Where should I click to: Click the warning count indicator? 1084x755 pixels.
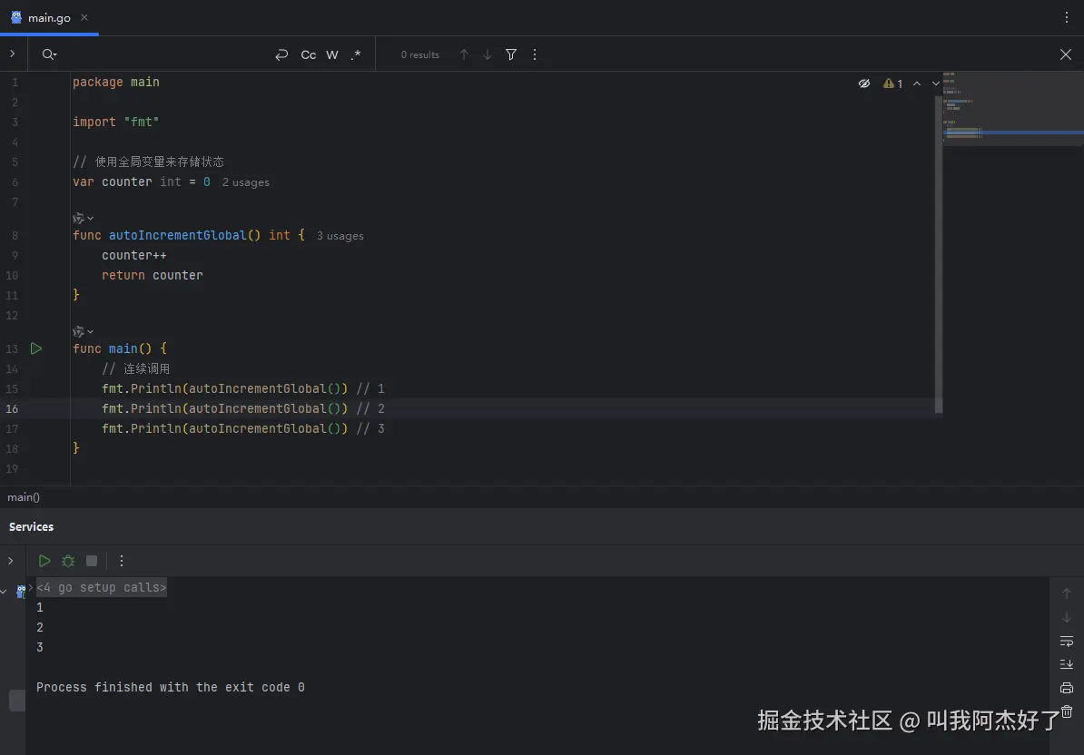893,83
